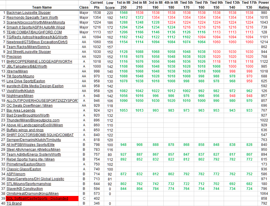Screen dimensions: 270x206
Task: Click eurotech-Elite Media Design-Easton link
Action: (x=35, y=86)
